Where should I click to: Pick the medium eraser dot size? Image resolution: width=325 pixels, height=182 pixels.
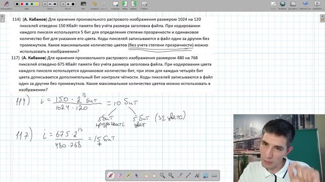[68, 4]
